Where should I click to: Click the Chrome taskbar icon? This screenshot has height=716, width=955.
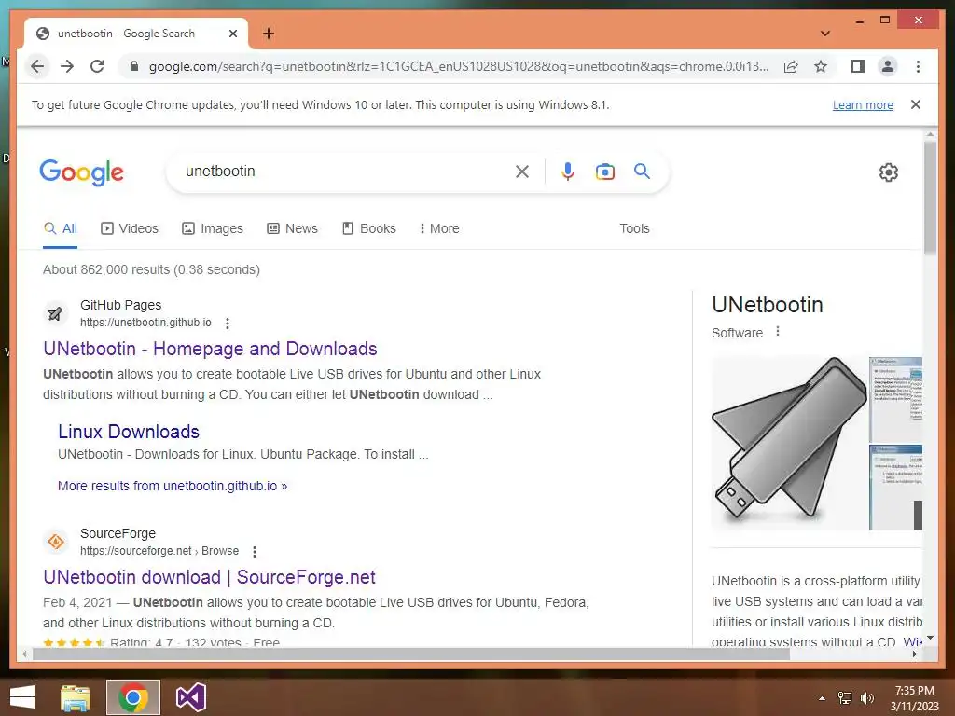pos(133,697)
